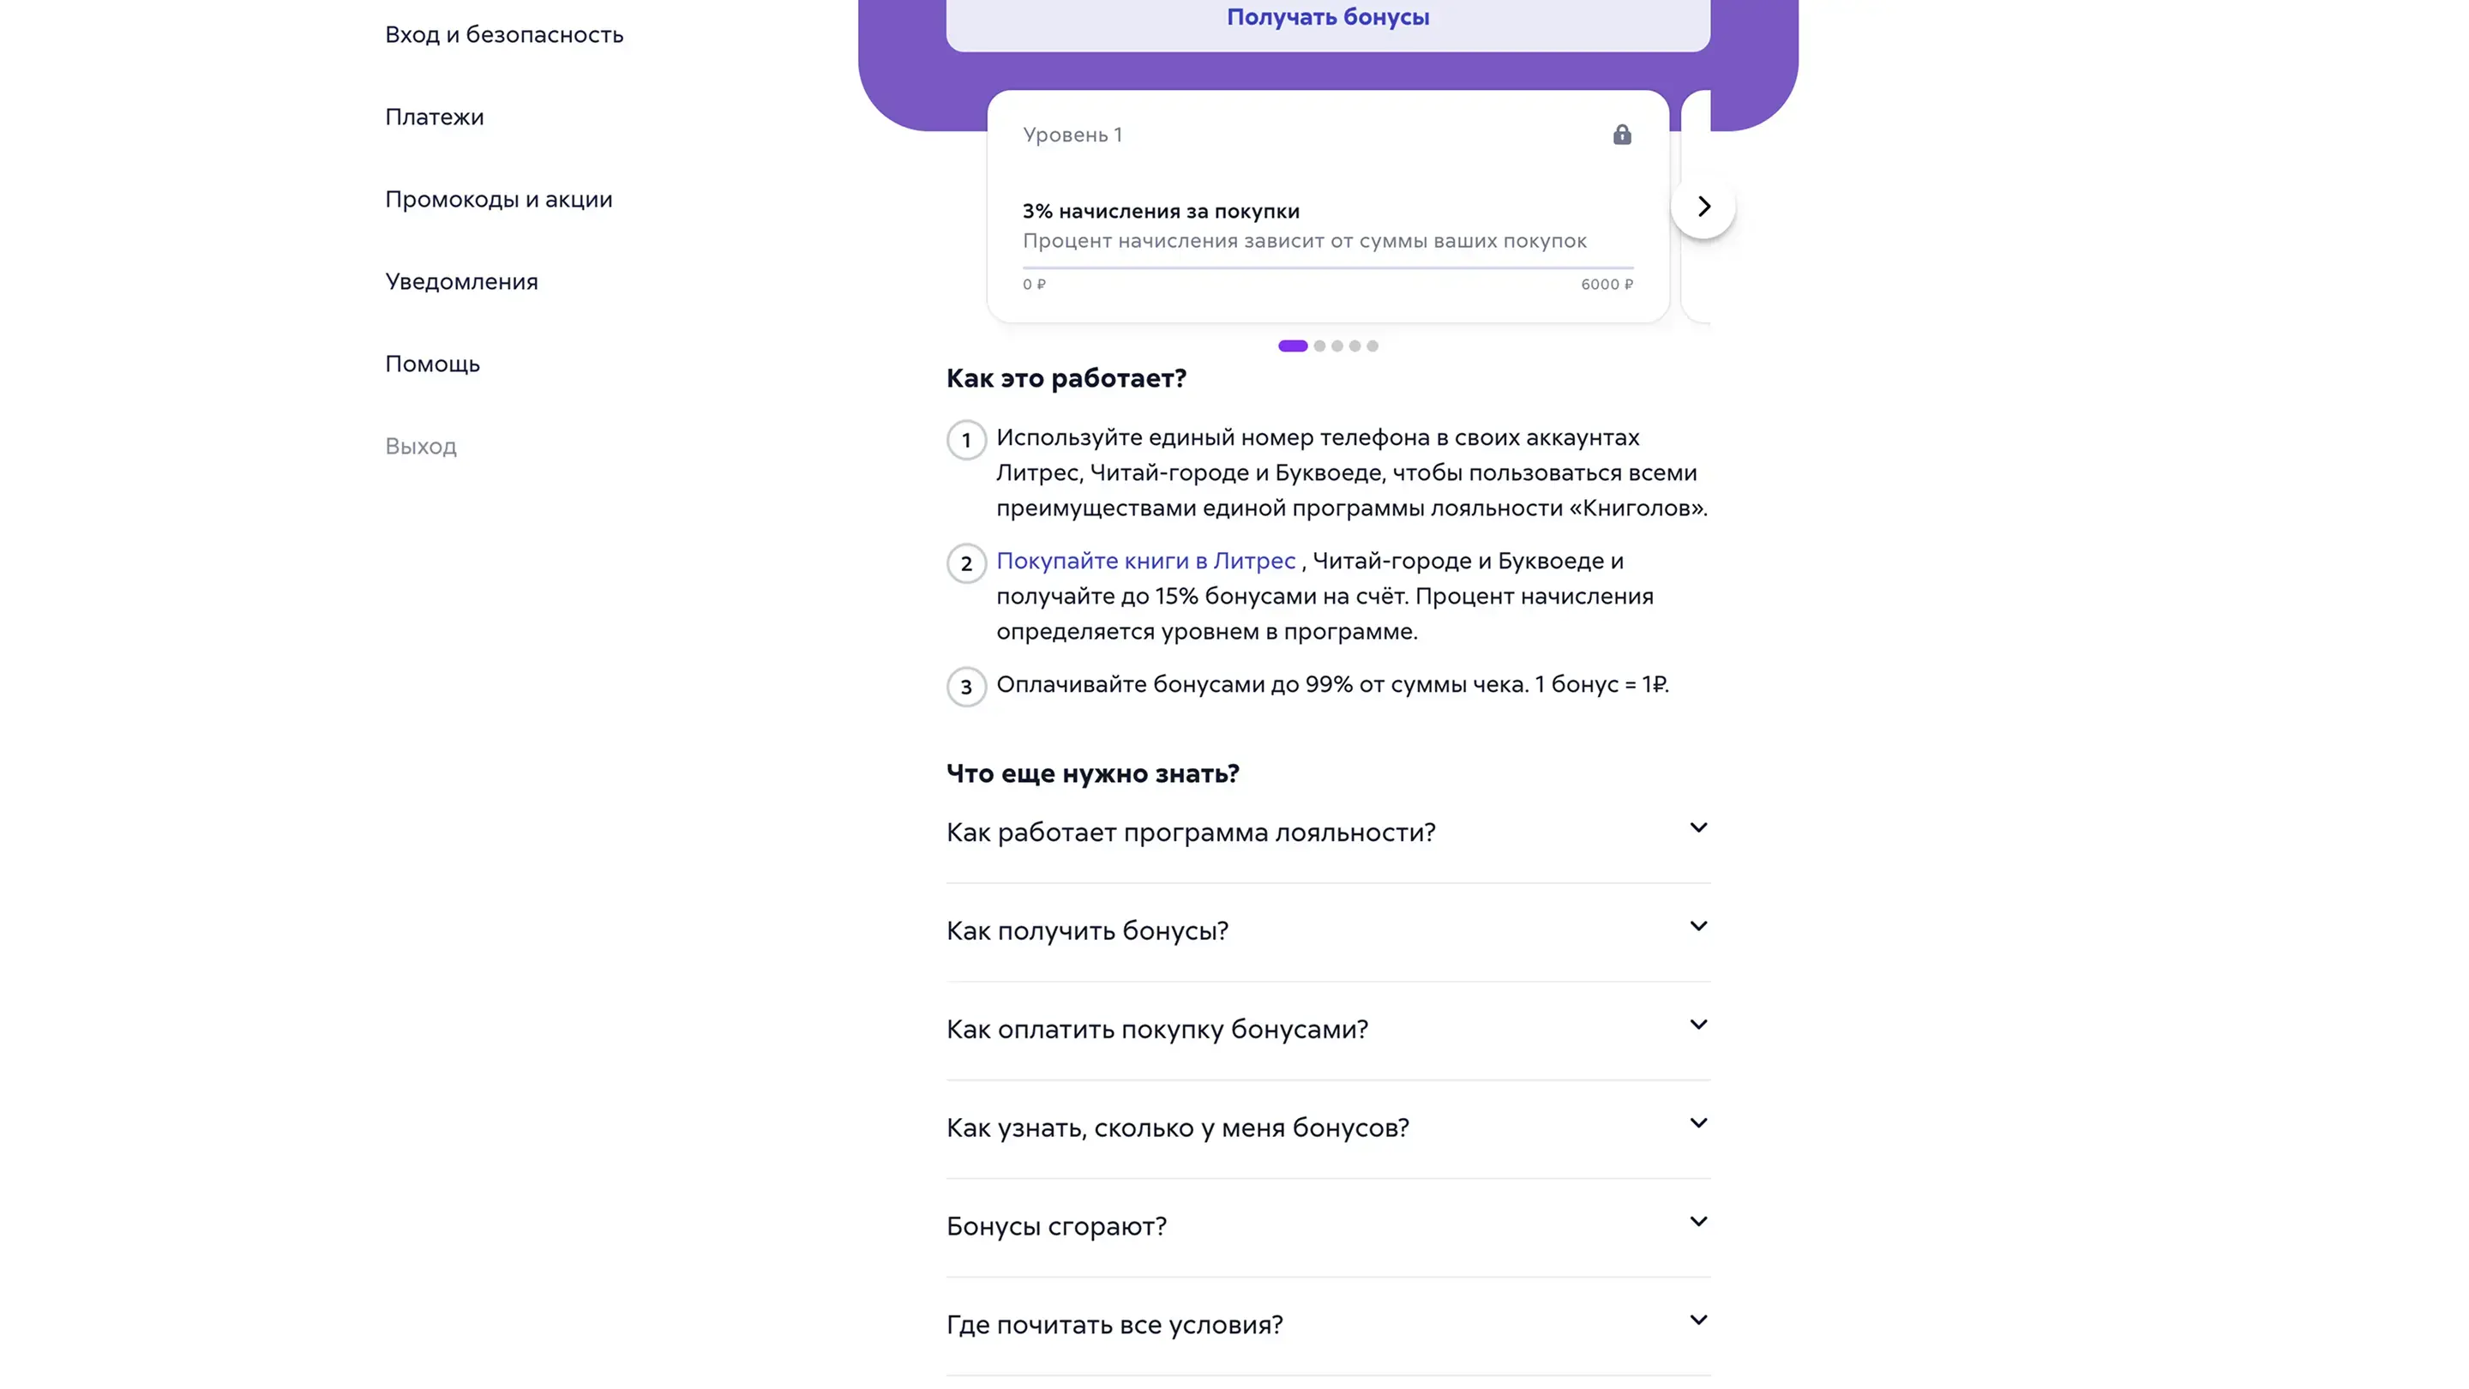Click Выход to log out
The width and height of the screenshot is (2469, 1389).
coord(421,447)
